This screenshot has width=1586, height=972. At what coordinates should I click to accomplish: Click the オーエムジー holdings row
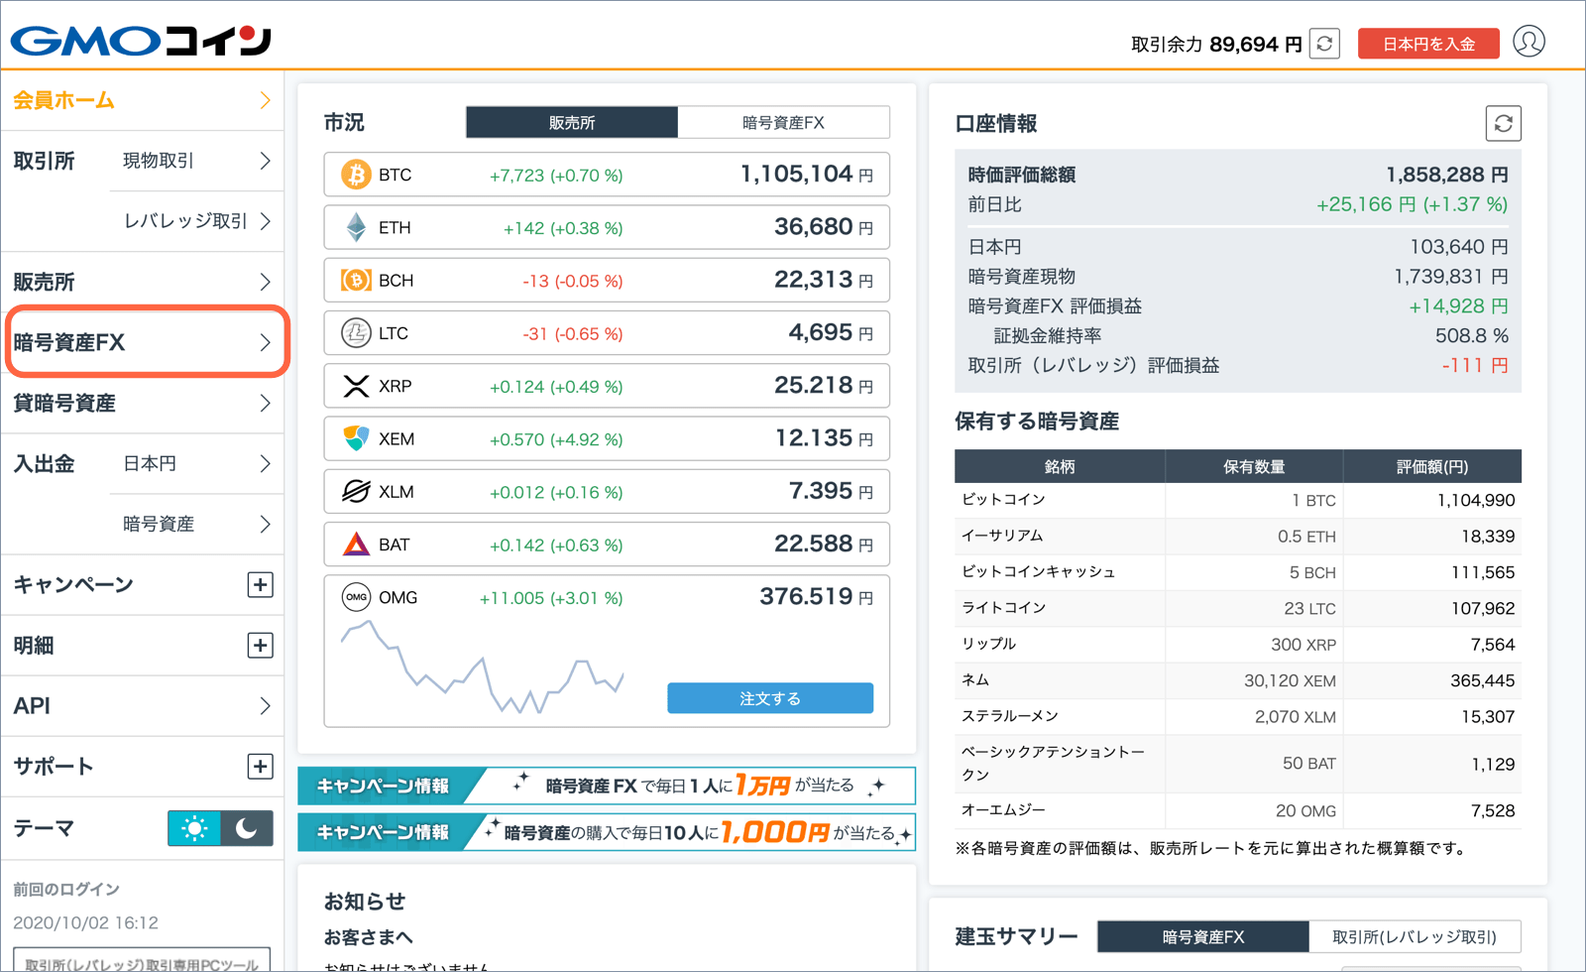point(1237,810)
